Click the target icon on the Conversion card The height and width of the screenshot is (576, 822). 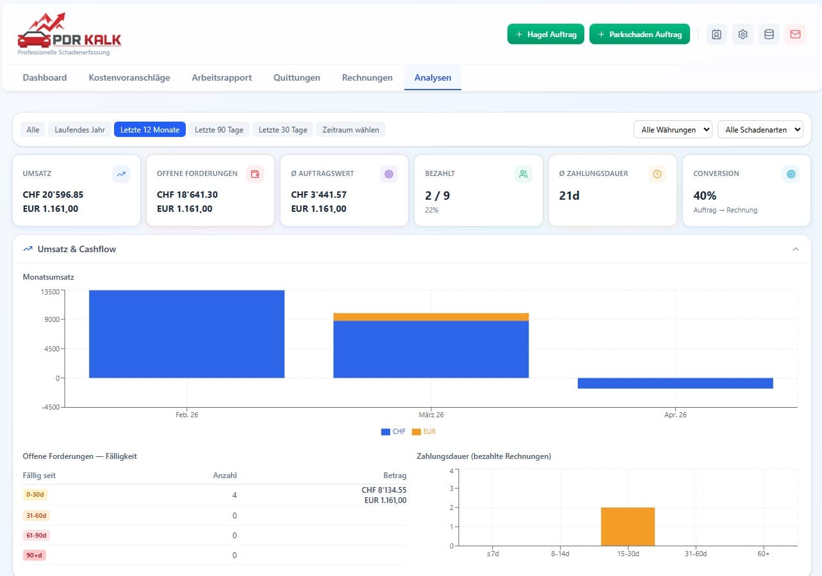[x=791, y=173]
